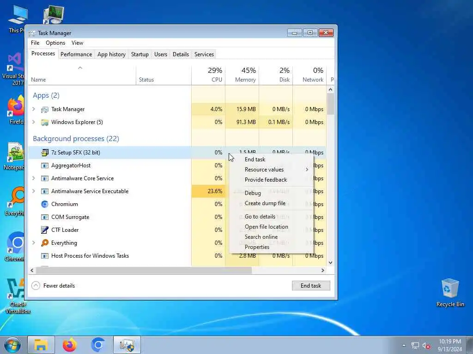Click the Chromium process icon in list
The height and width of the screenshot is (354, 473).
pyautogui.click(x=45, y=204)
